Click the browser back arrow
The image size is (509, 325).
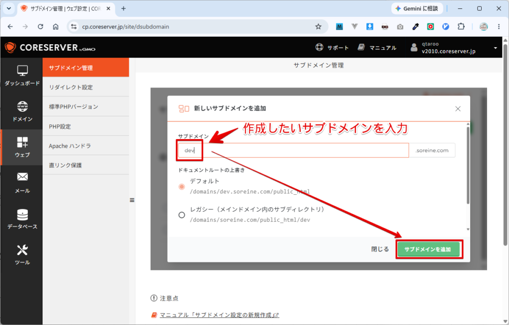pos(10,27)
